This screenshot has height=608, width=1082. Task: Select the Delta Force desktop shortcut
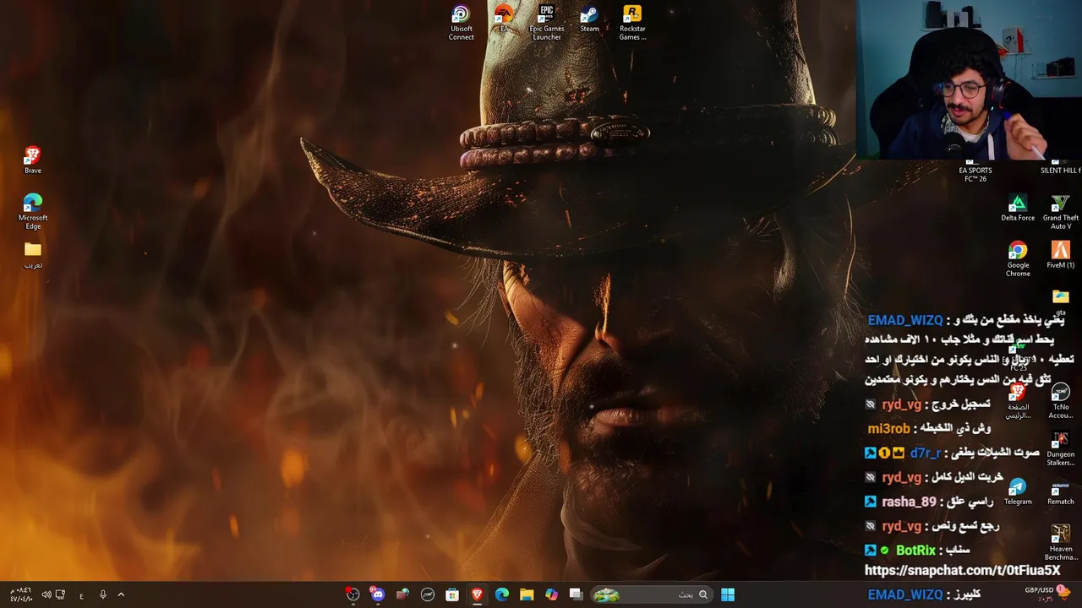[x=1018, y=208]
